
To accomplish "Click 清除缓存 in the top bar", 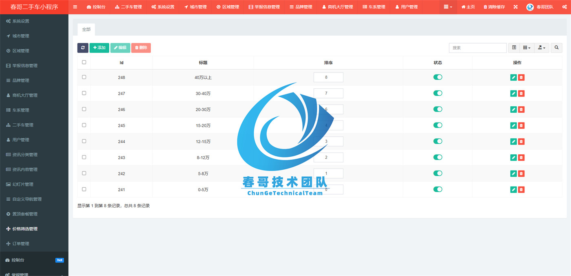I will pos(494,7).
